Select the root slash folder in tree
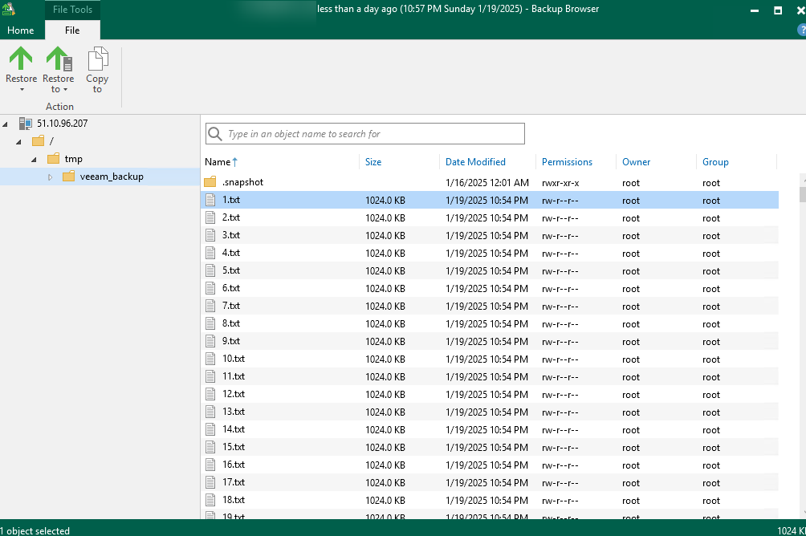806x536 pixels. (51, 141)
